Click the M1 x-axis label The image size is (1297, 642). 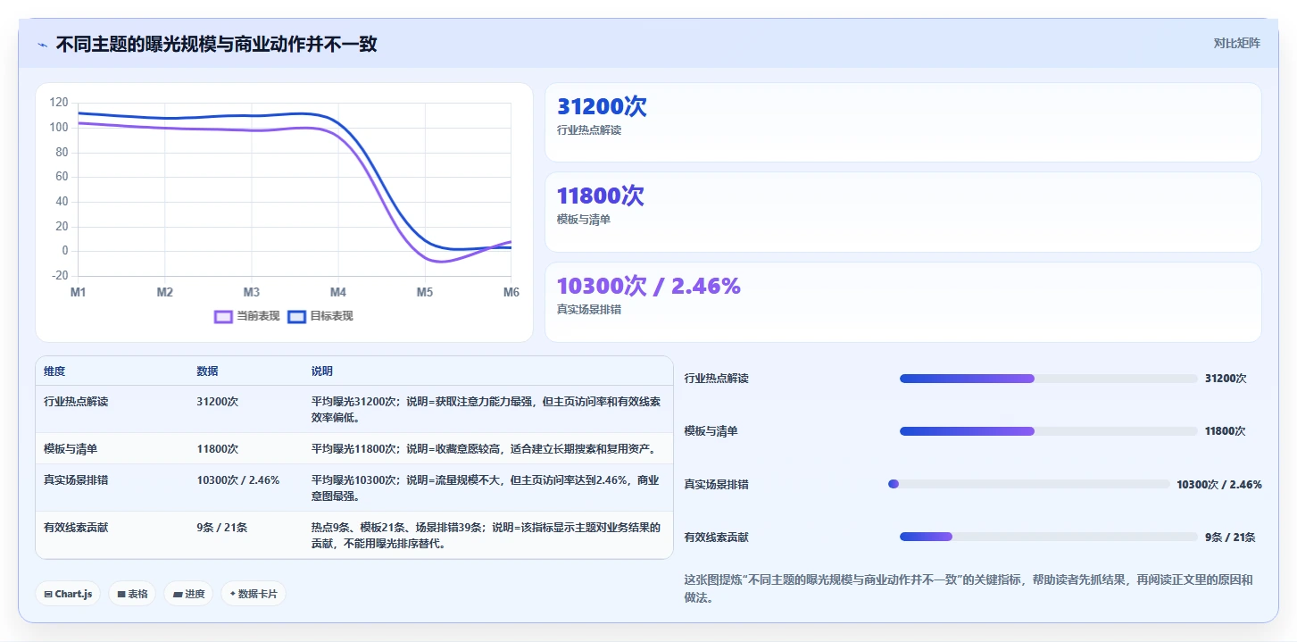click(x=79, y=292)
